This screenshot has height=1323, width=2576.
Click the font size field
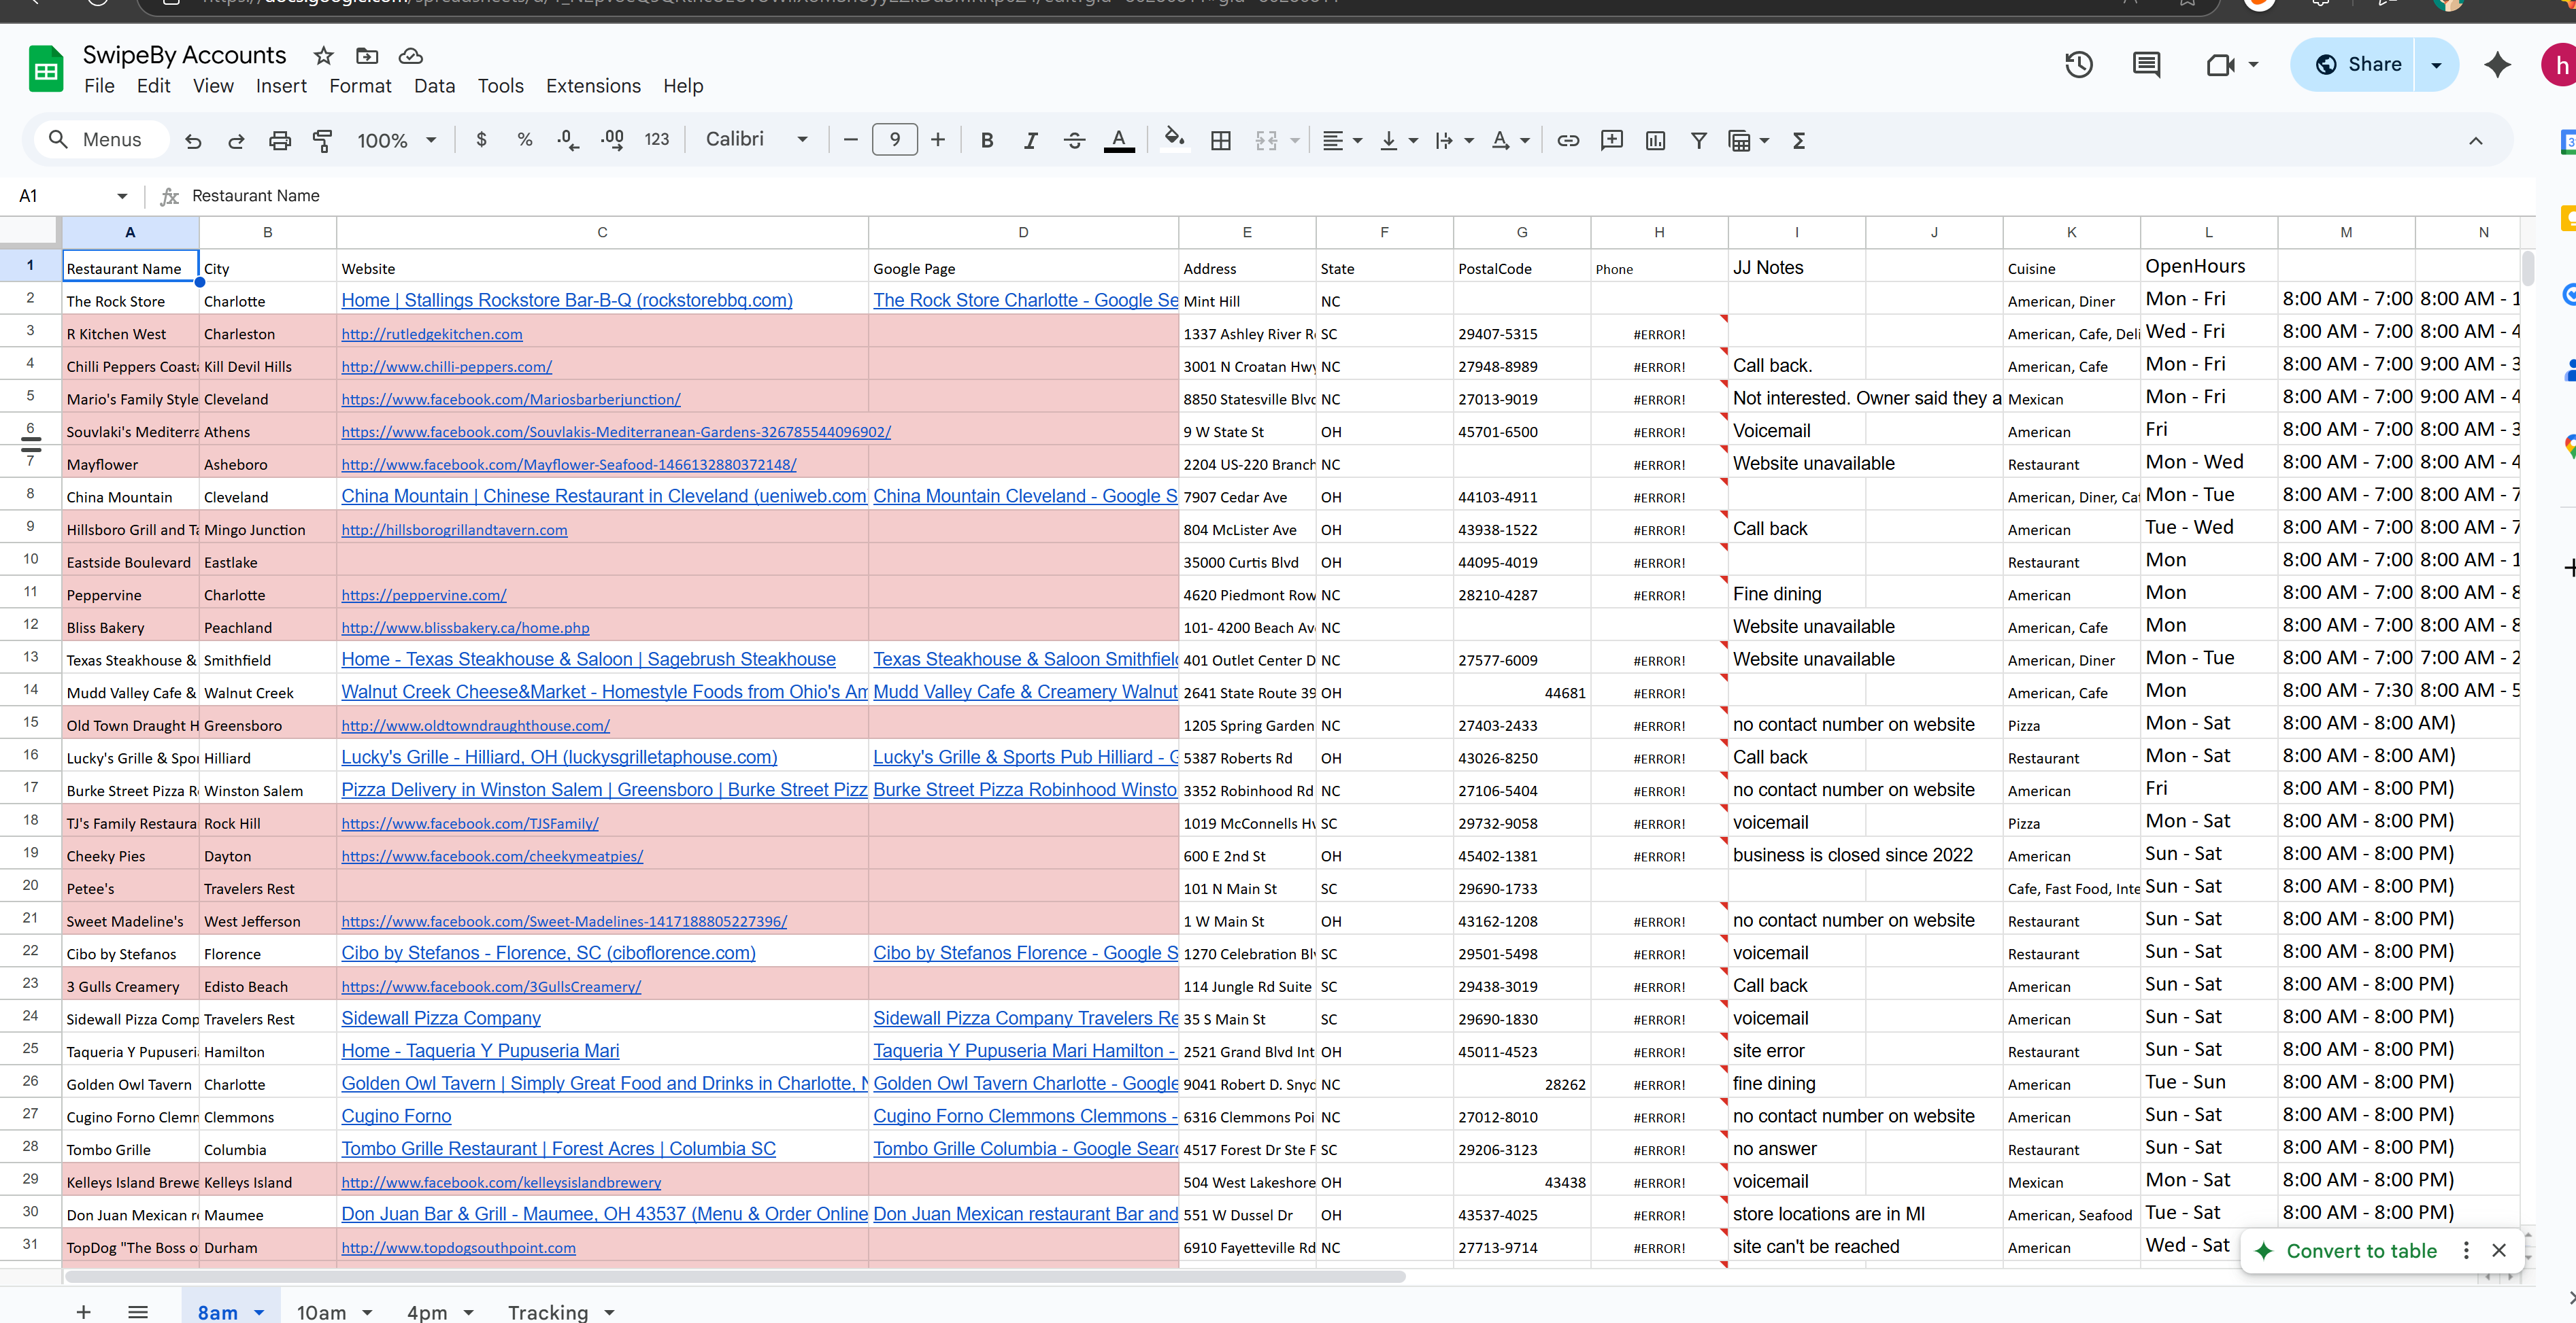pos(895,140)
